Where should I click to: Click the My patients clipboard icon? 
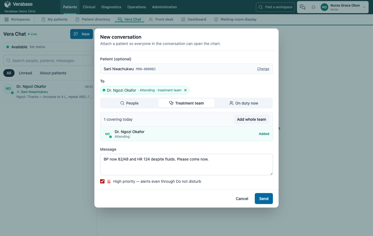pyautogui.click(x=43, y=19)
